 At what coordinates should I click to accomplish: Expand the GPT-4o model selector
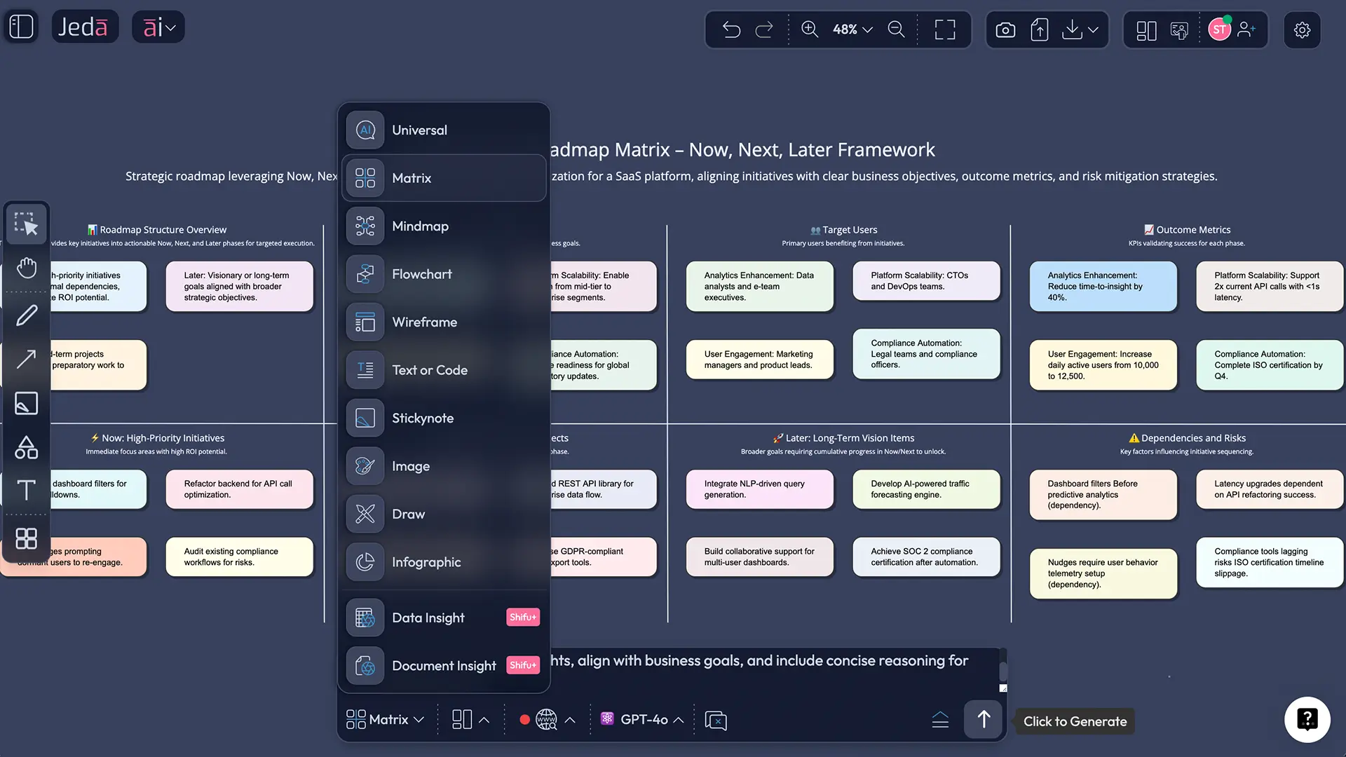point(643,720)
